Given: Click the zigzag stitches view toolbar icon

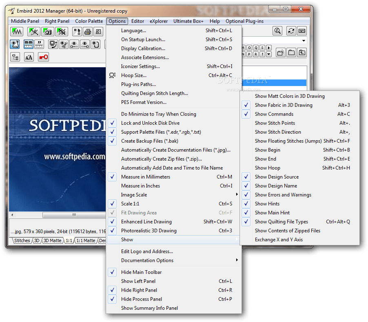Looking at the screenshot, I should pyautogui.click(x=17, y=31).
